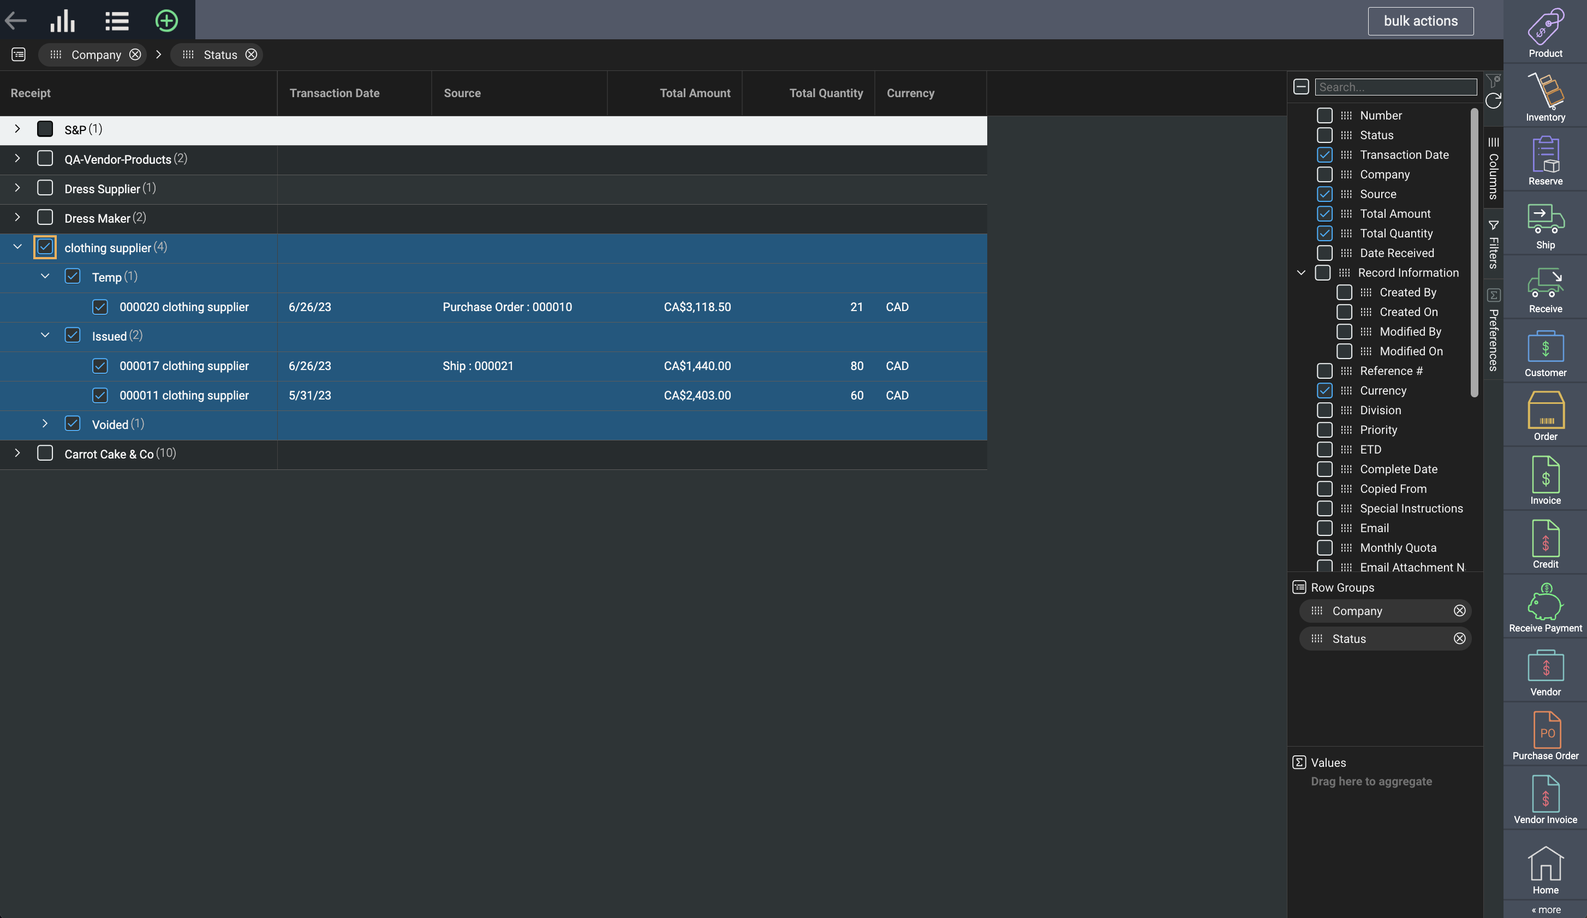
Task: Click the column Search input field
Action: coord(1395,87)
